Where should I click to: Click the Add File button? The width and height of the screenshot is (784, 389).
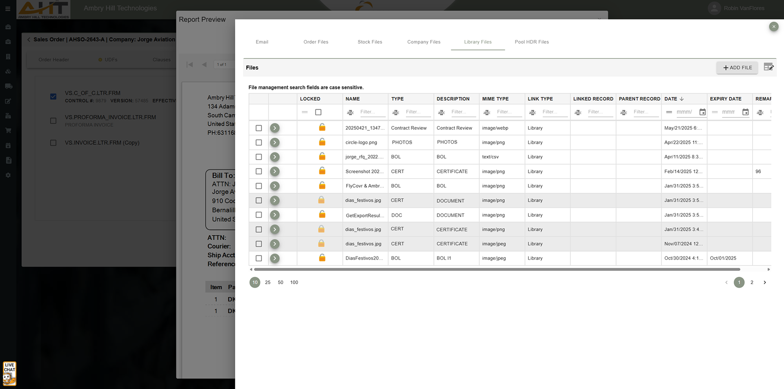pyautogui.click(x=737, y=68)
